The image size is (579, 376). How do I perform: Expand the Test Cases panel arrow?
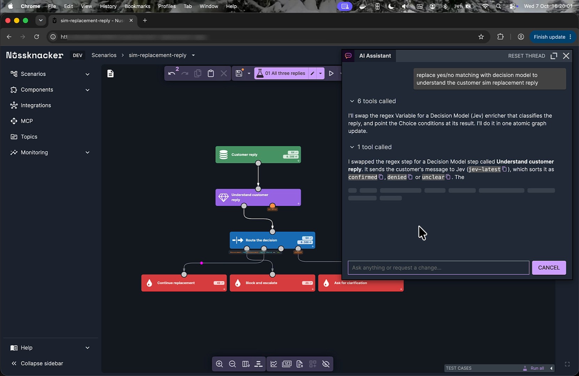(551, 368)
